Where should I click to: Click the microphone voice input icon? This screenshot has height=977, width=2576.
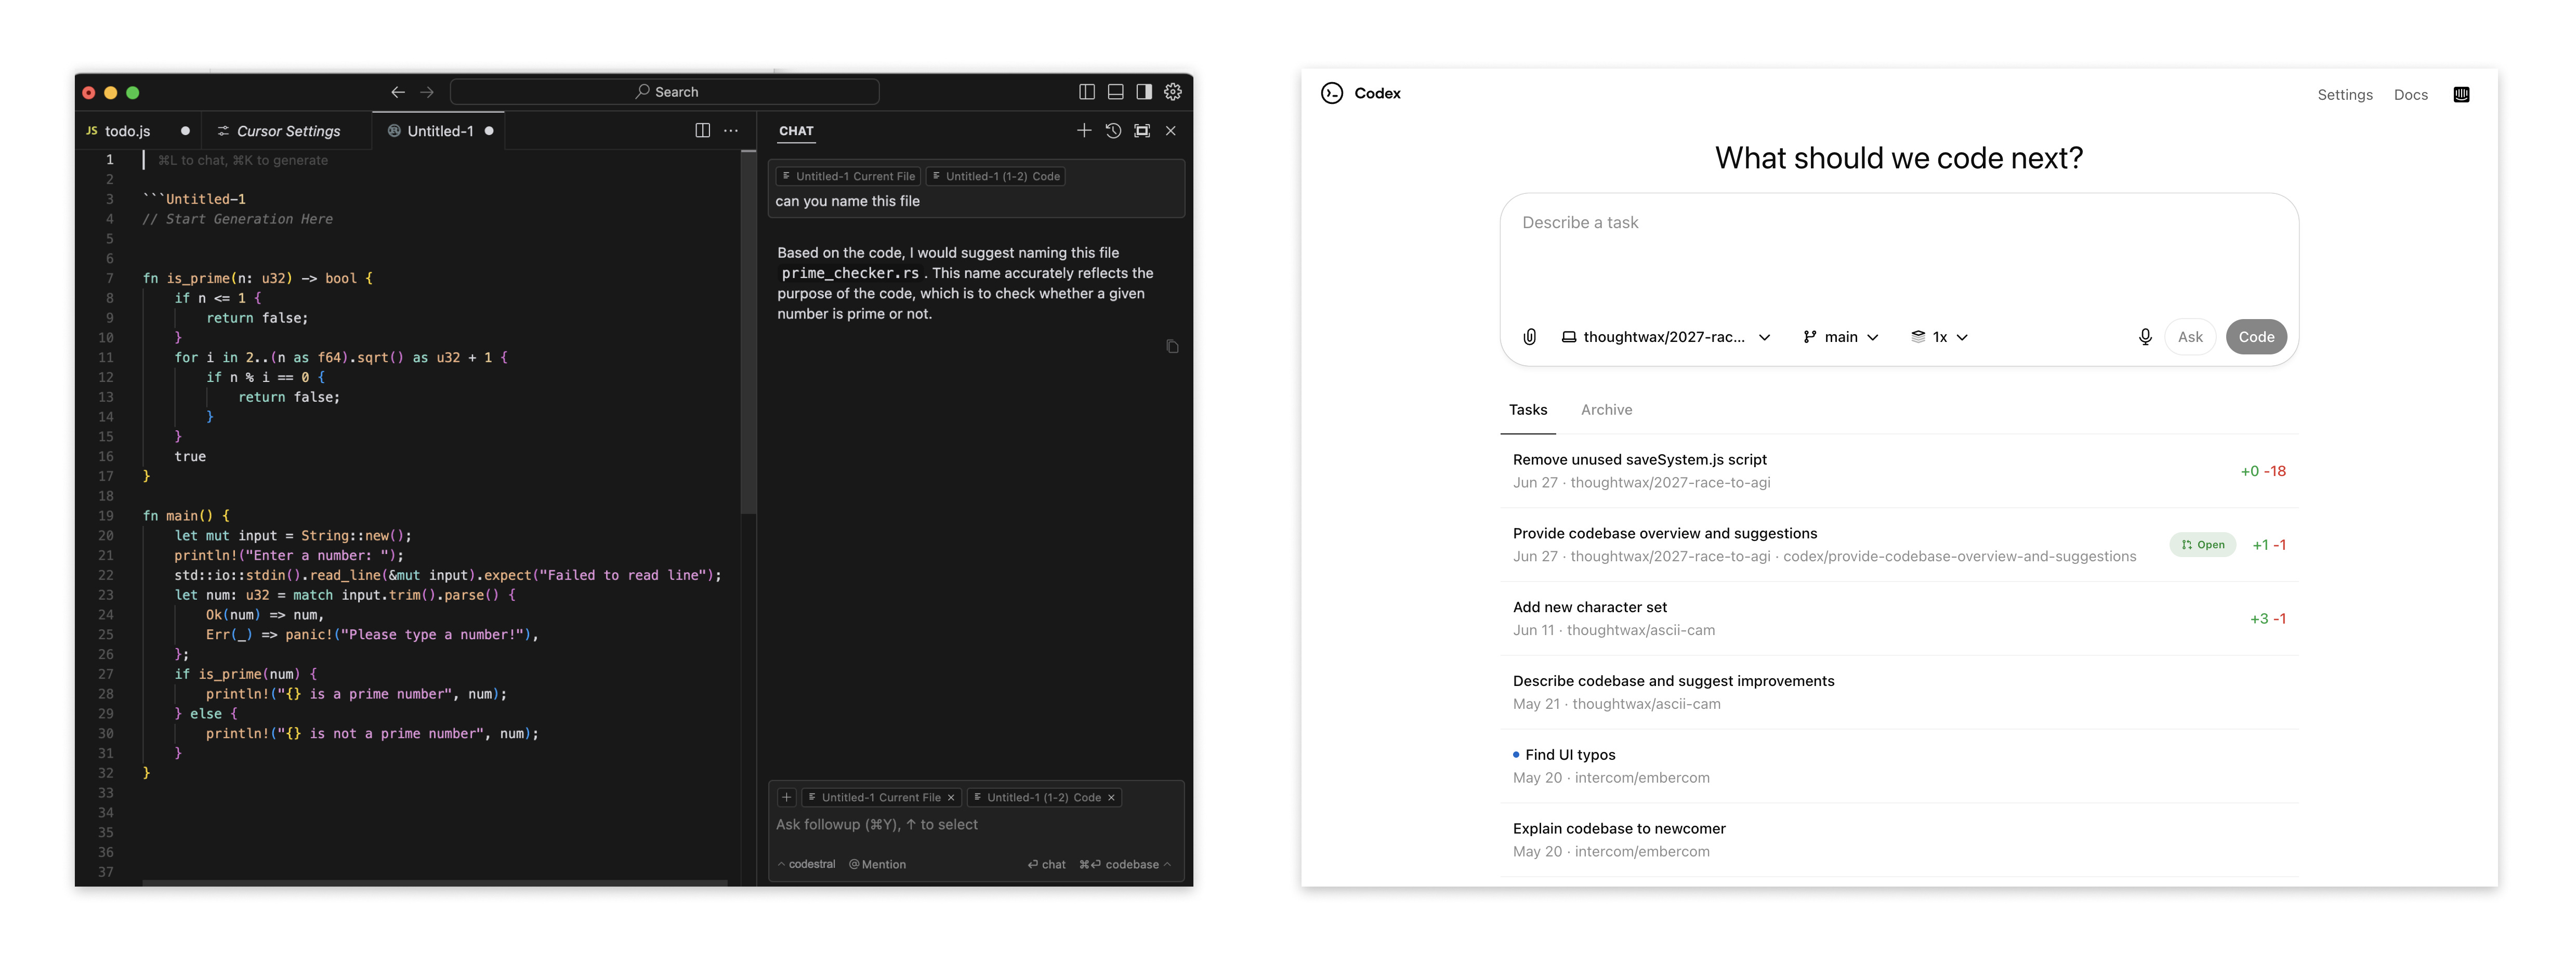(2144, 337)
